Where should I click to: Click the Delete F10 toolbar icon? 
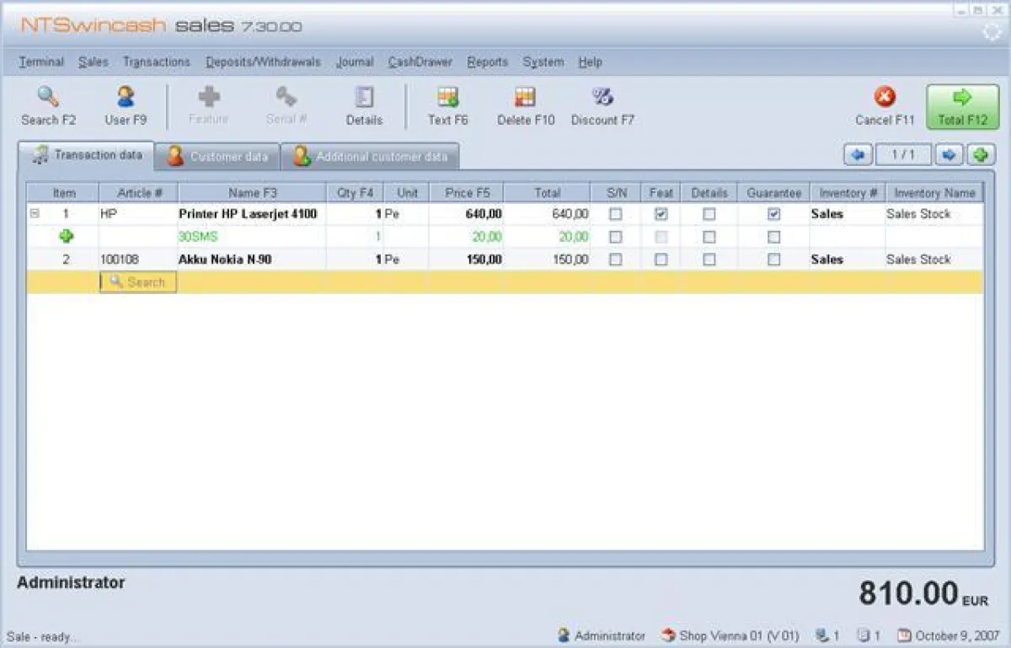tap(525, 104)
